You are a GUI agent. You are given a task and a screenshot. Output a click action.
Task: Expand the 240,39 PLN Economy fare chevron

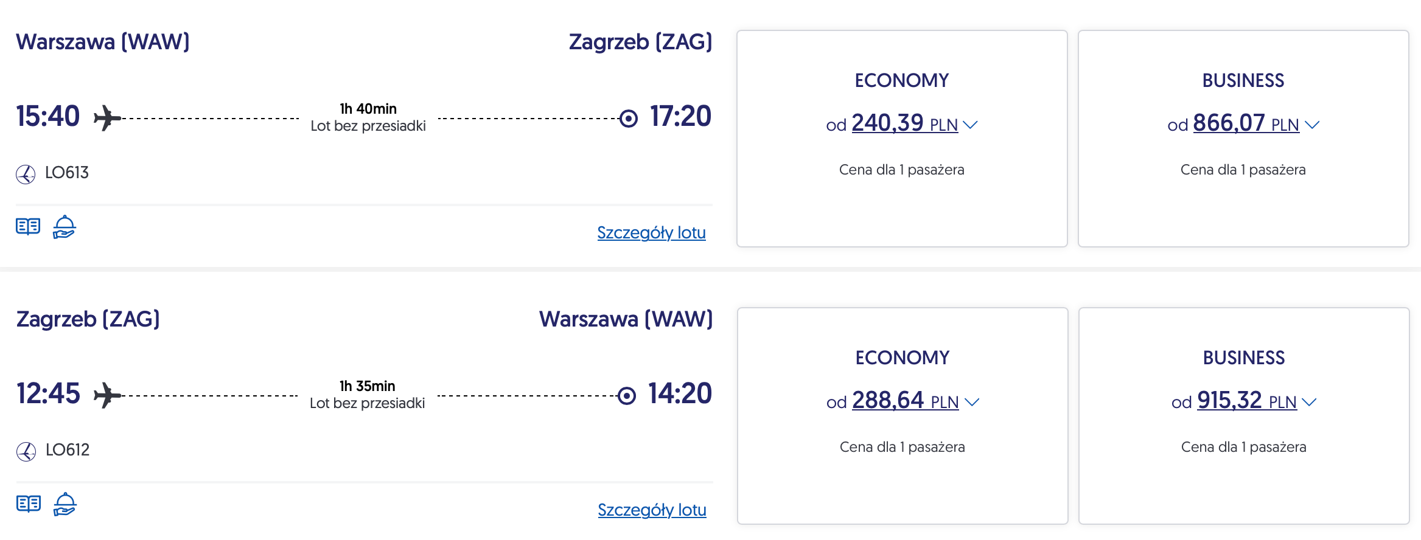click(x=971, y=125)
